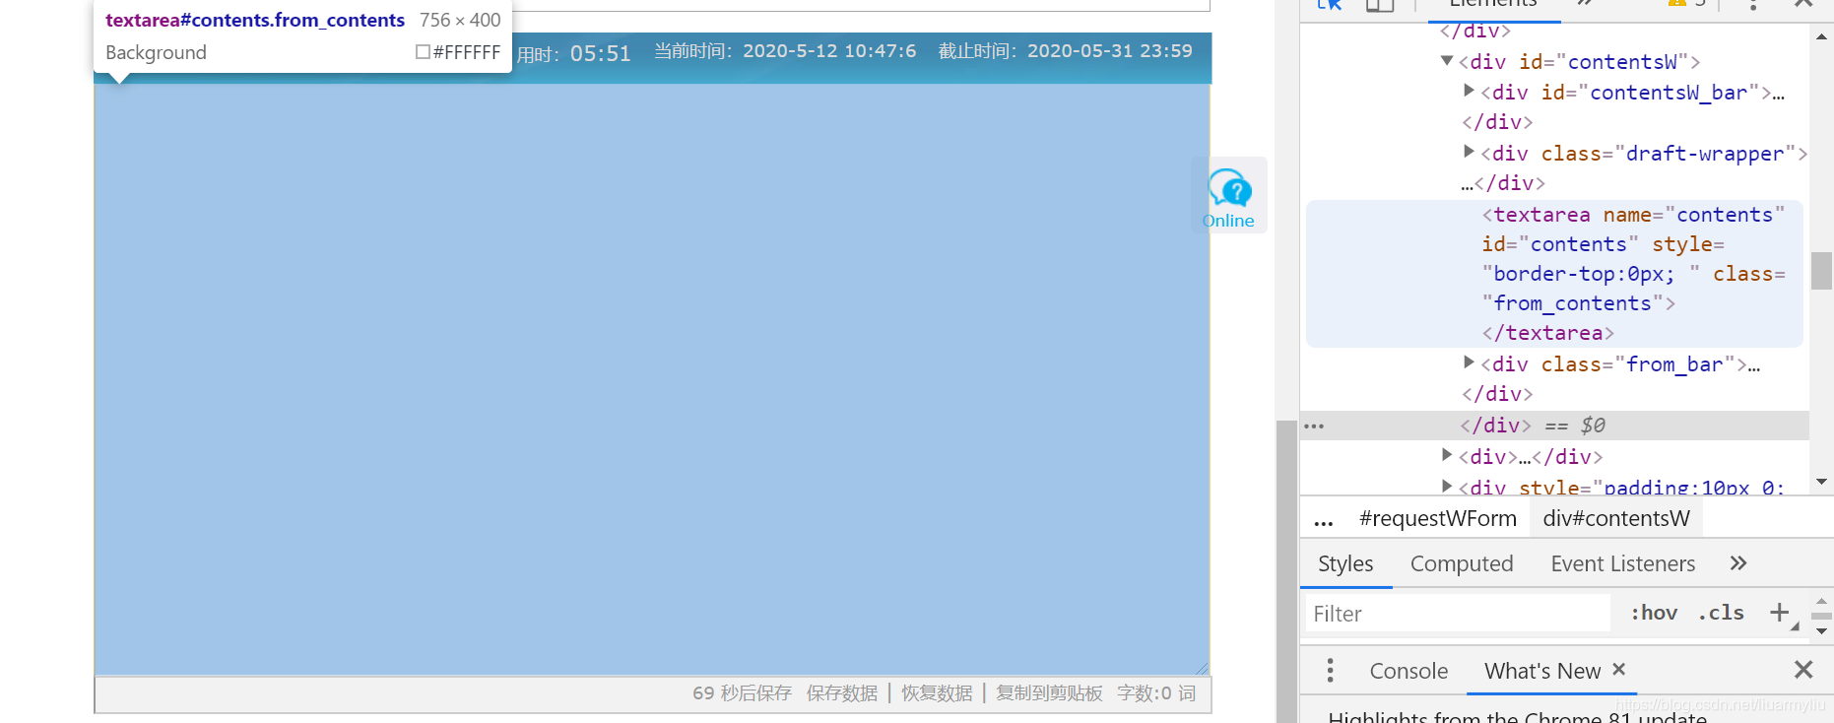Add new style rule with plus icon
The height and width of the screenshot is (723, 1834).
coord(1779,613)
